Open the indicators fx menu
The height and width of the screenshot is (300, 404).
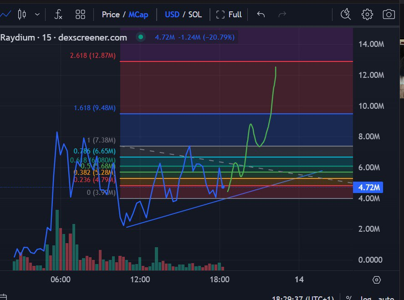(58, 15)
